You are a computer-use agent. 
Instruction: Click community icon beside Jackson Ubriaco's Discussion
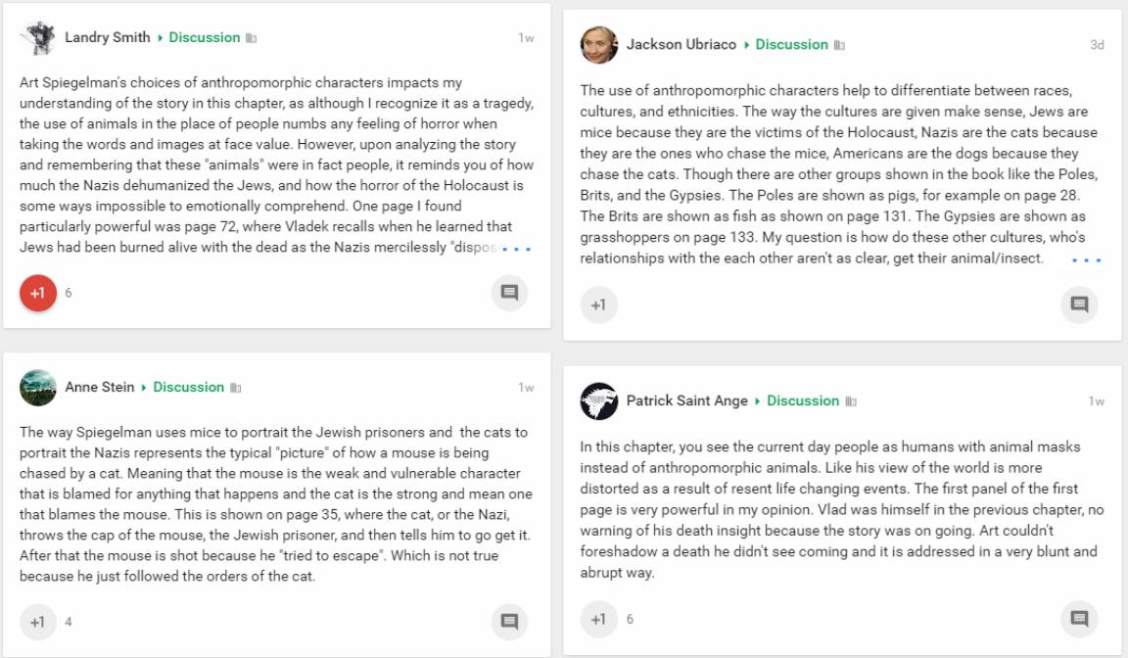pos(839,45)
